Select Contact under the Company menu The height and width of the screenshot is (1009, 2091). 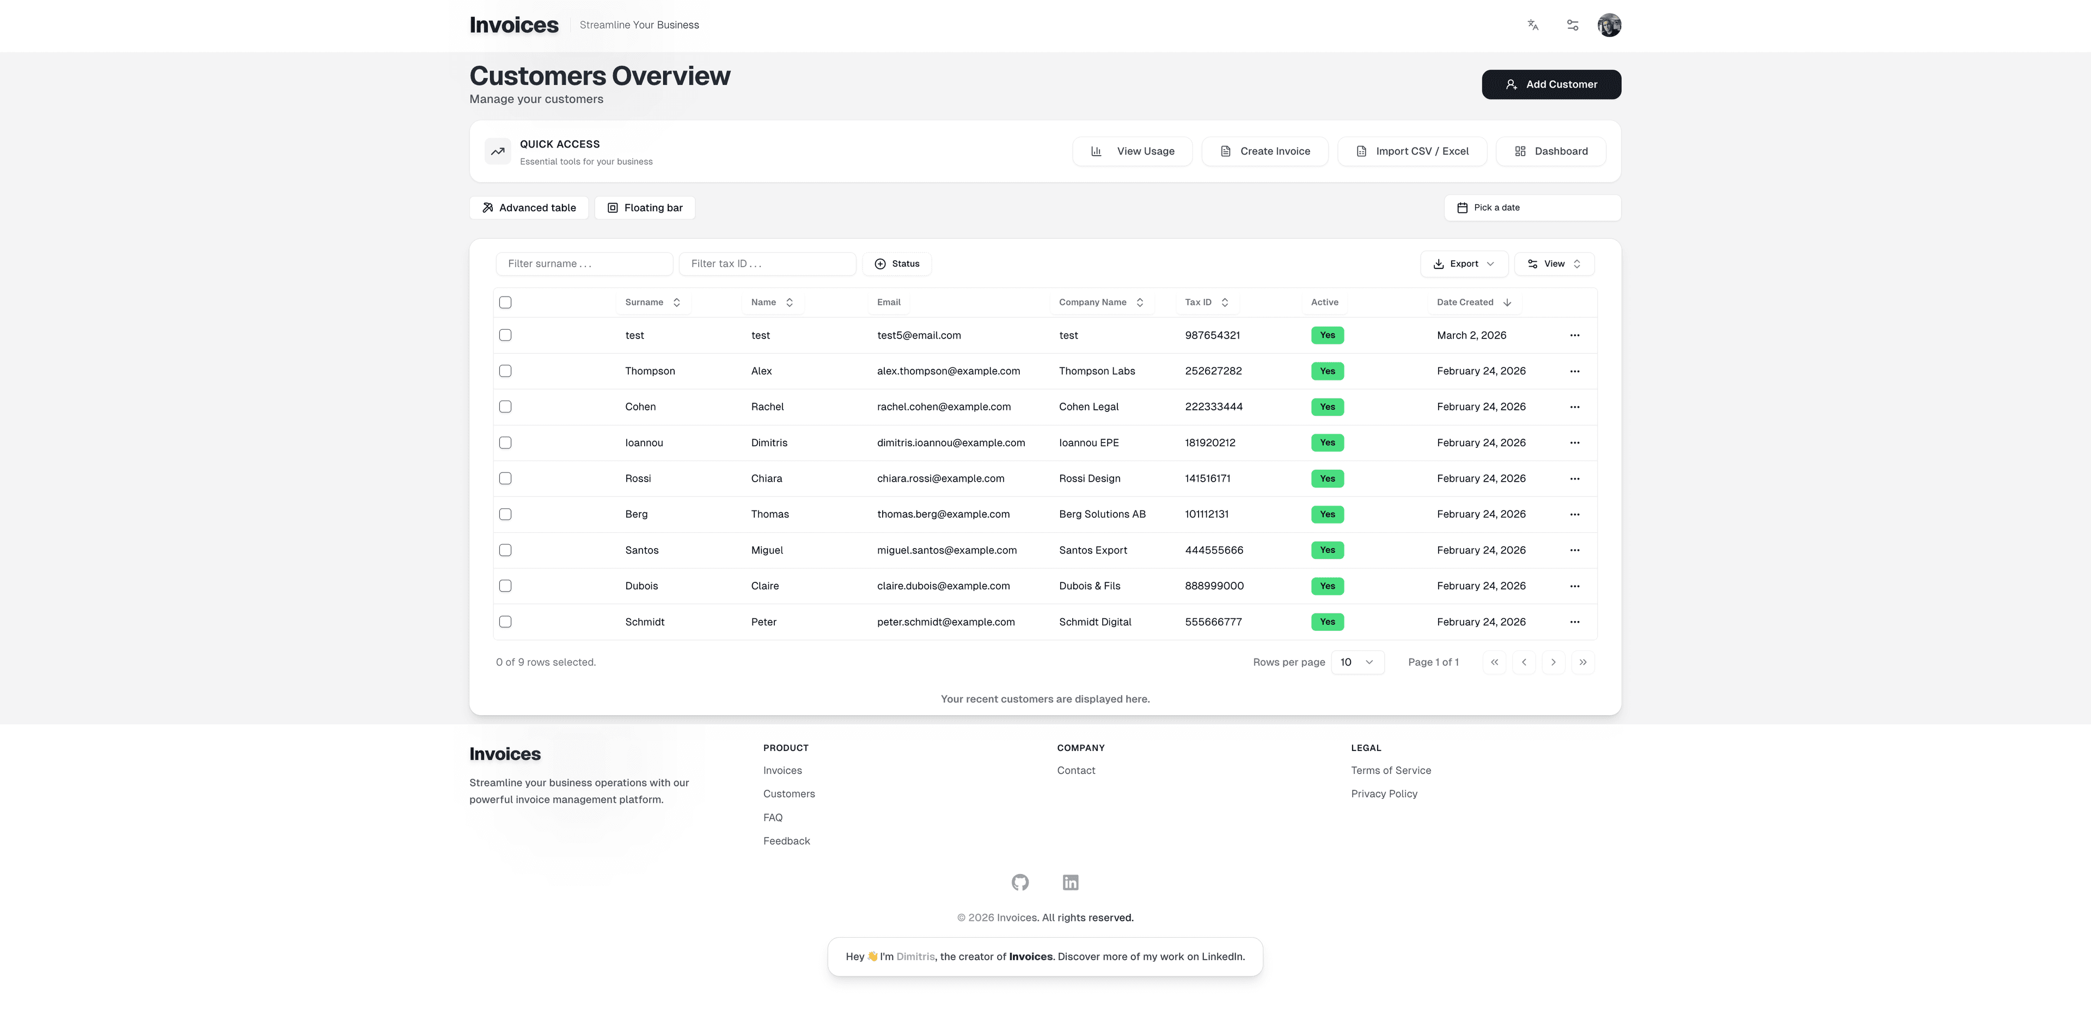(1075, 770)
